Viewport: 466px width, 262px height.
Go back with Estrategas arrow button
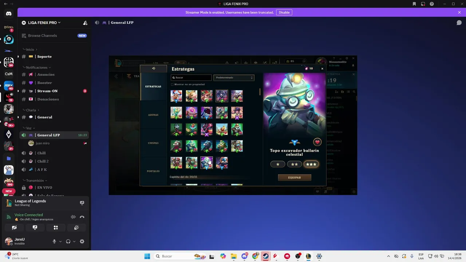153,68
